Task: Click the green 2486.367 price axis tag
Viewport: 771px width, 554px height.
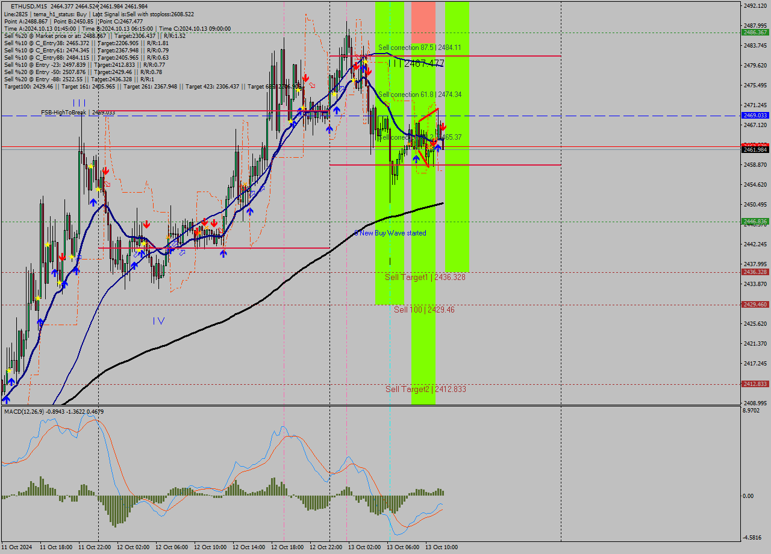Action: tap(755, 33)
